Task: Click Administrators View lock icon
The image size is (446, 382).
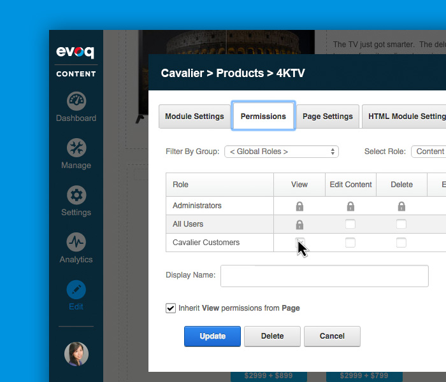Action: [299, 206]
